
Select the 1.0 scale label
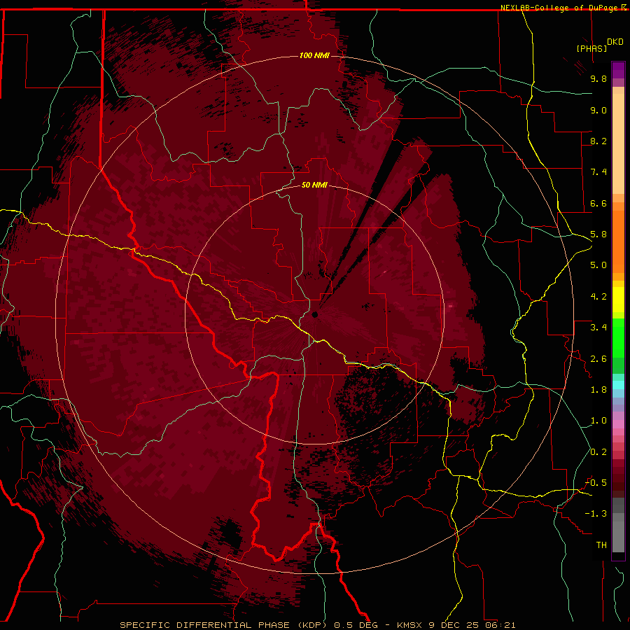[x=598, y=421]
